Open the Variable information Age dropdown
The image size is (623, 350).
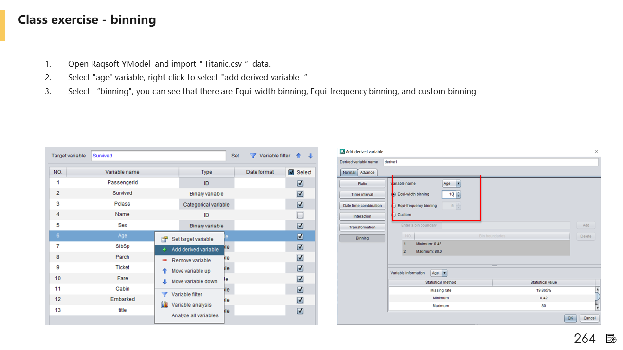(444, 273)
